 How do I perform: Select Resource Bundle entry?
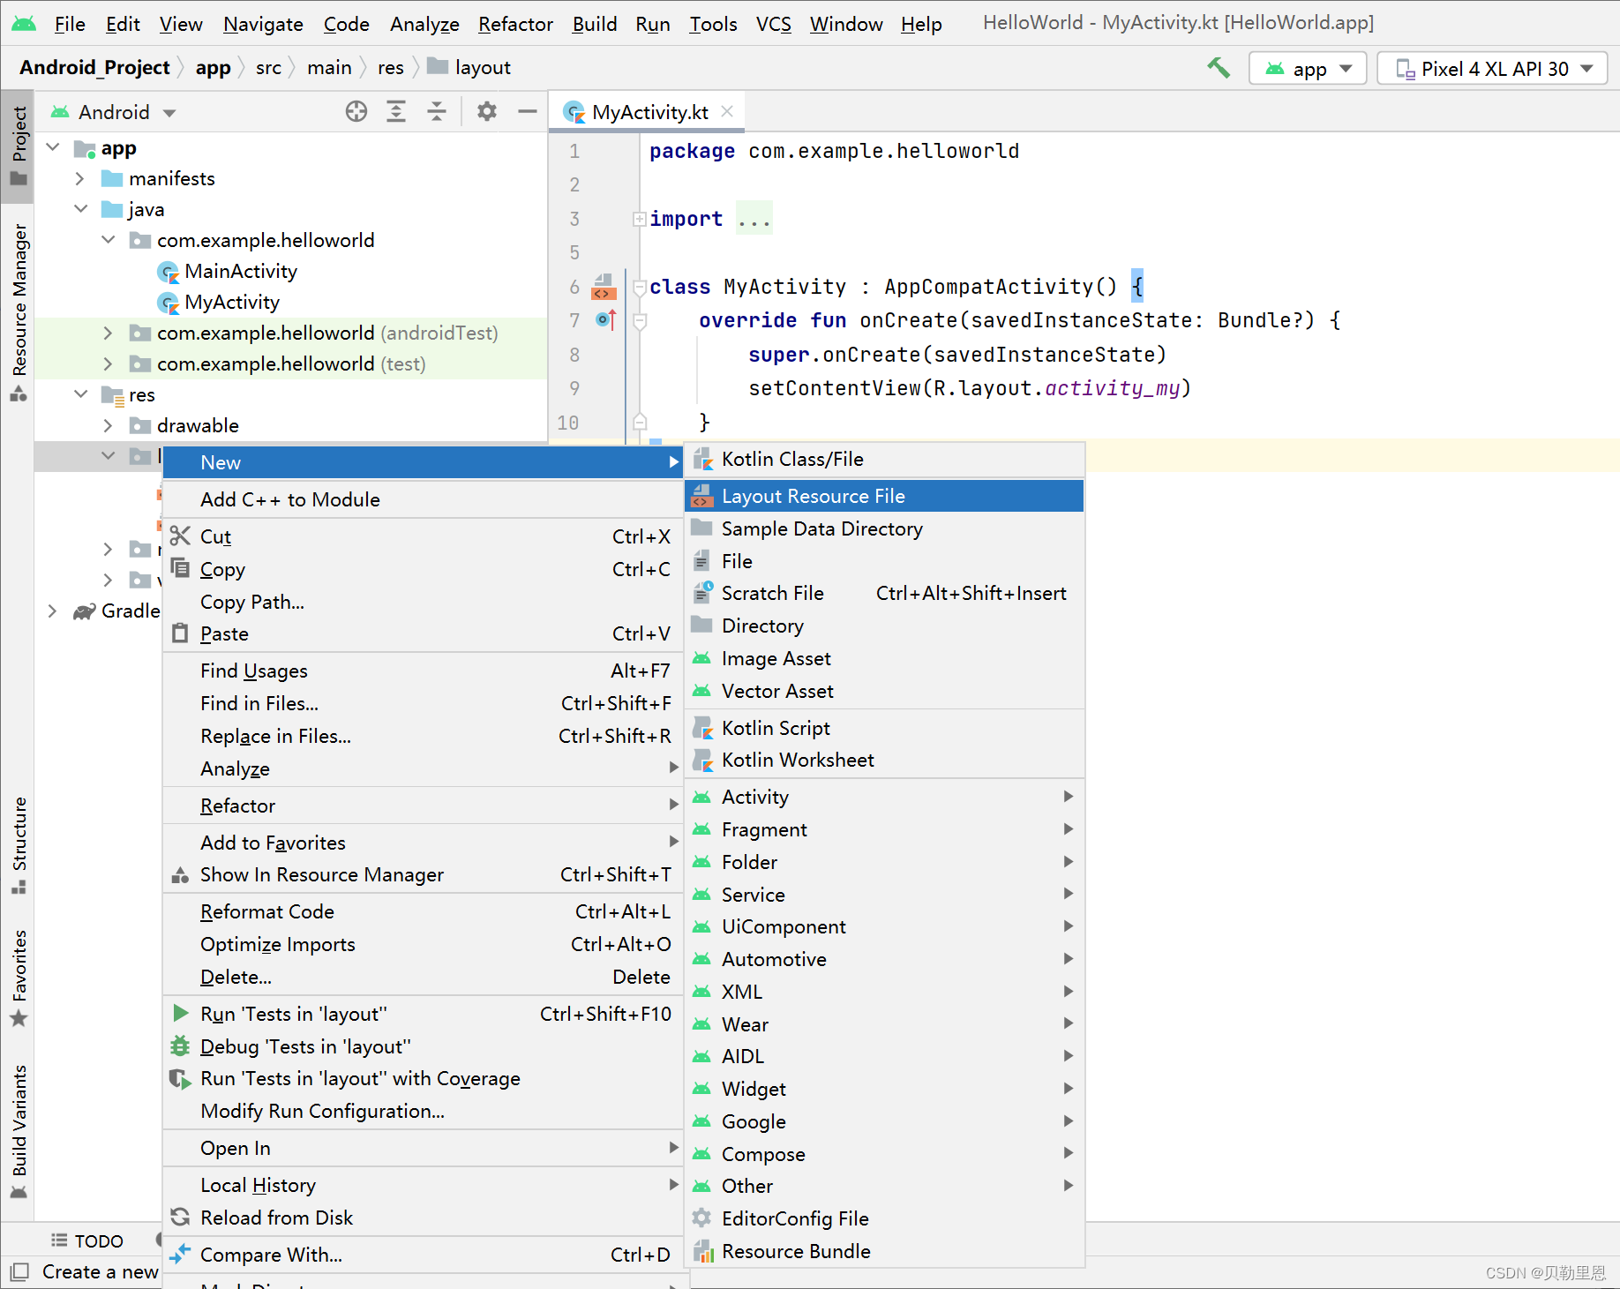(885, 1251)
